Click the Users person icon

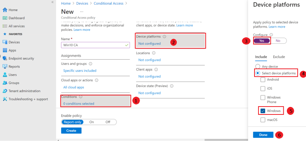[5, 75]
